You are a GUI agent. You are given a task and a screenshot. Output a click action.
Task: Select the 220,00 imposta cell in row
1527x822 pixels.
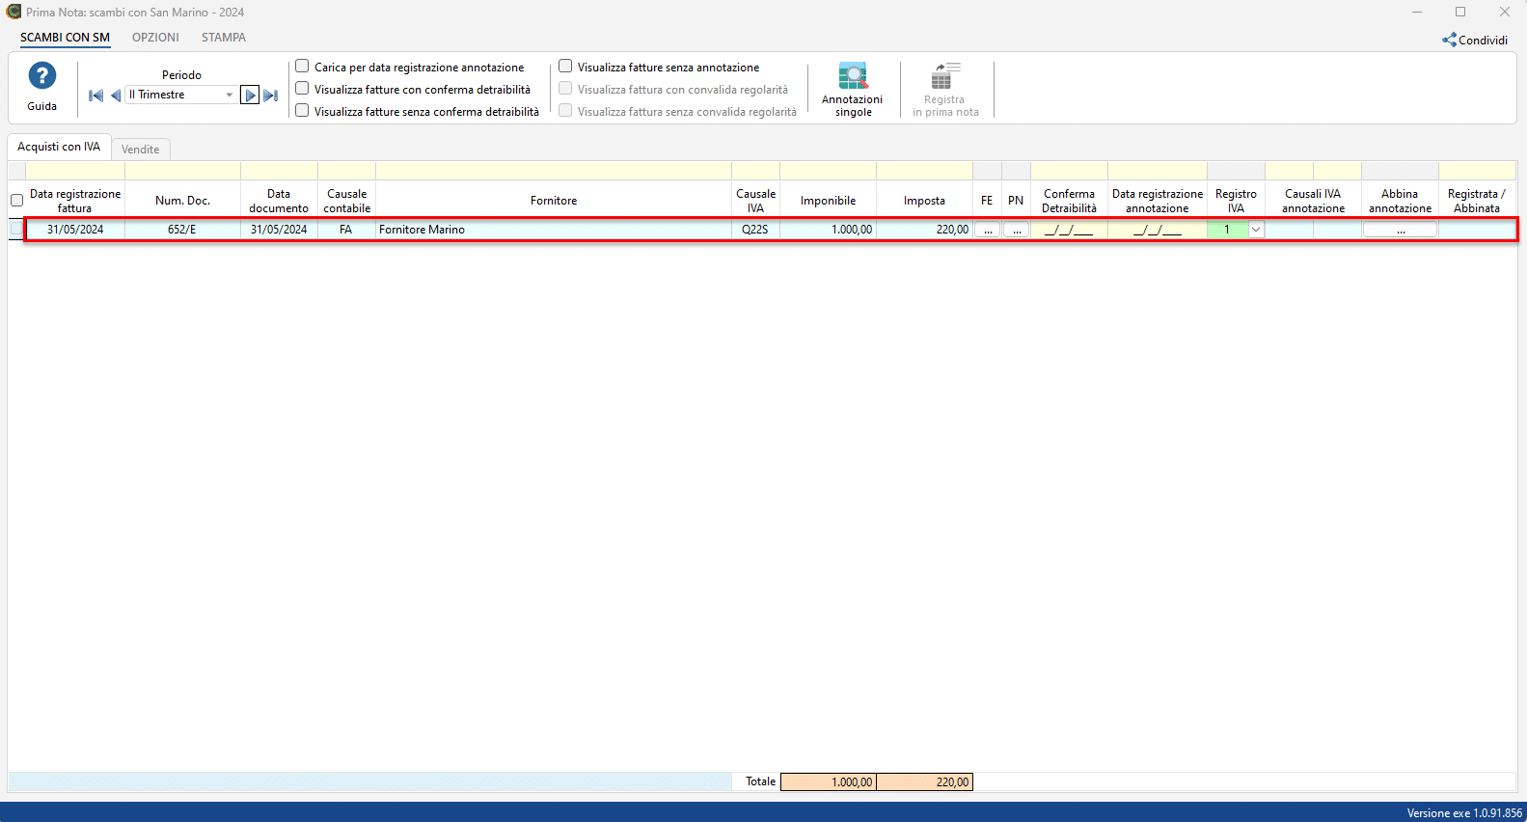click(x=924, y=230)
